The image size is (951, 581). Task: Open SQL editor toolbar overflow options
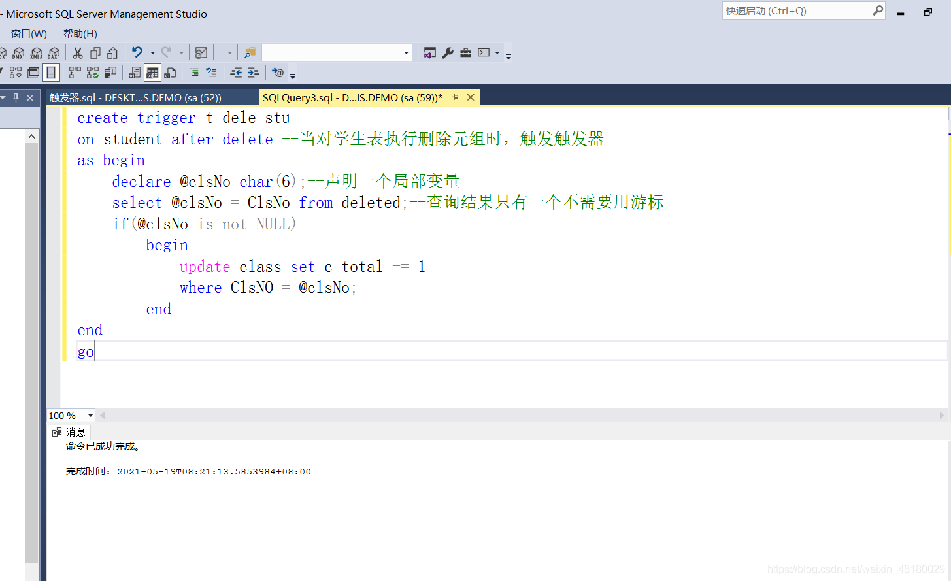tap(293, 76)
